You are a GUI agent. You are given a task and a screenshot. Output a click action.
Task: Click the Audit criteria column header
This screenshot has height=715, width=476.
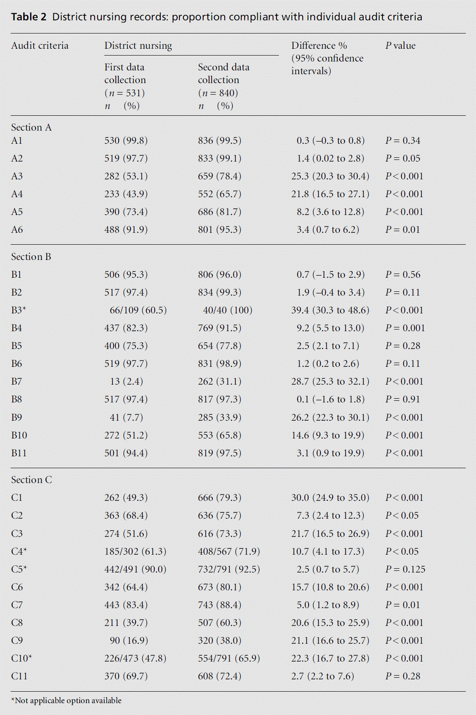[x=40, y=46]
